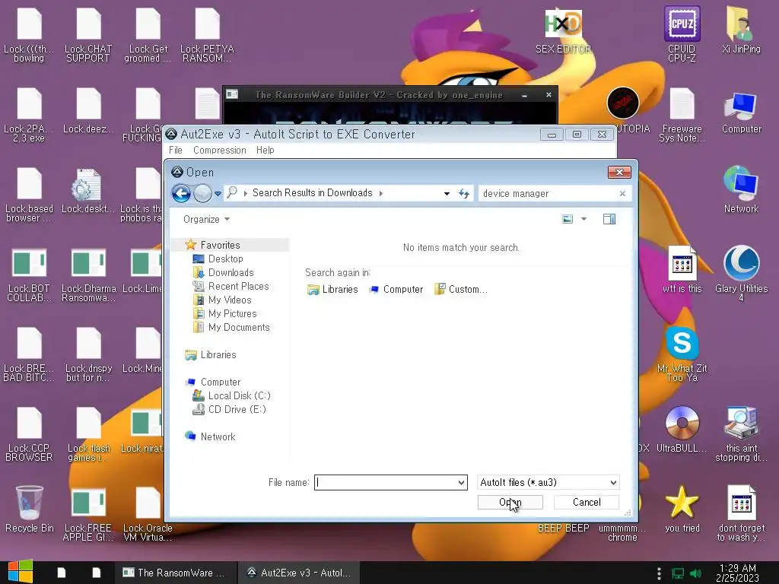Select Xi JinPing folder desktop icon
The image size is (779, 584).
[x=741, y=30]
